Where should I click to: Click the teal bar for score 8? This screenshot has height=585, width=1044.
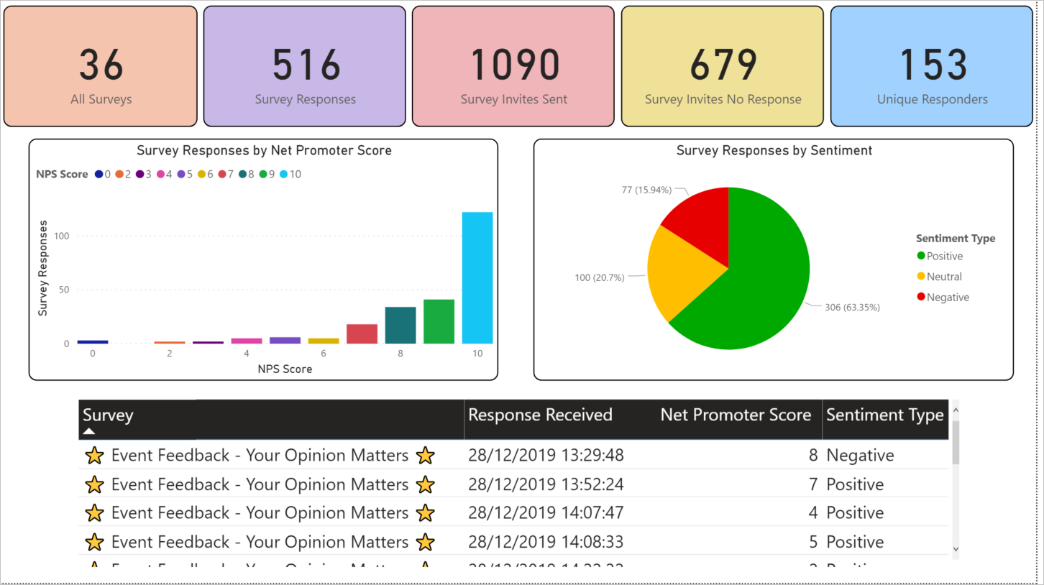(x=400, y=325)
